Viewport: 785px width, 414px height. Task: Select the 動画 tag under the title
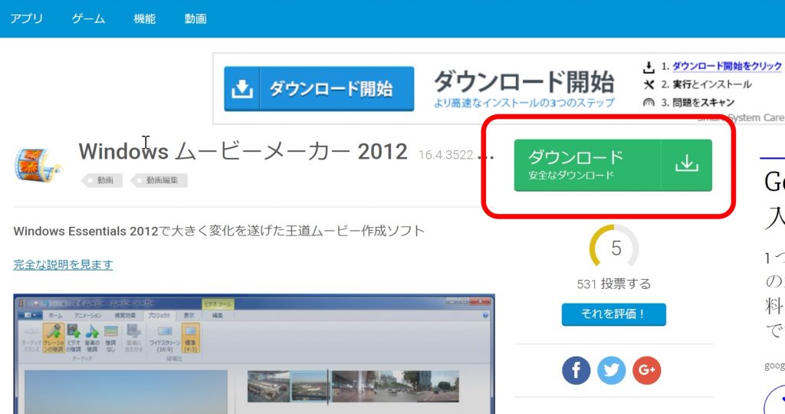[x=103, y=180]
